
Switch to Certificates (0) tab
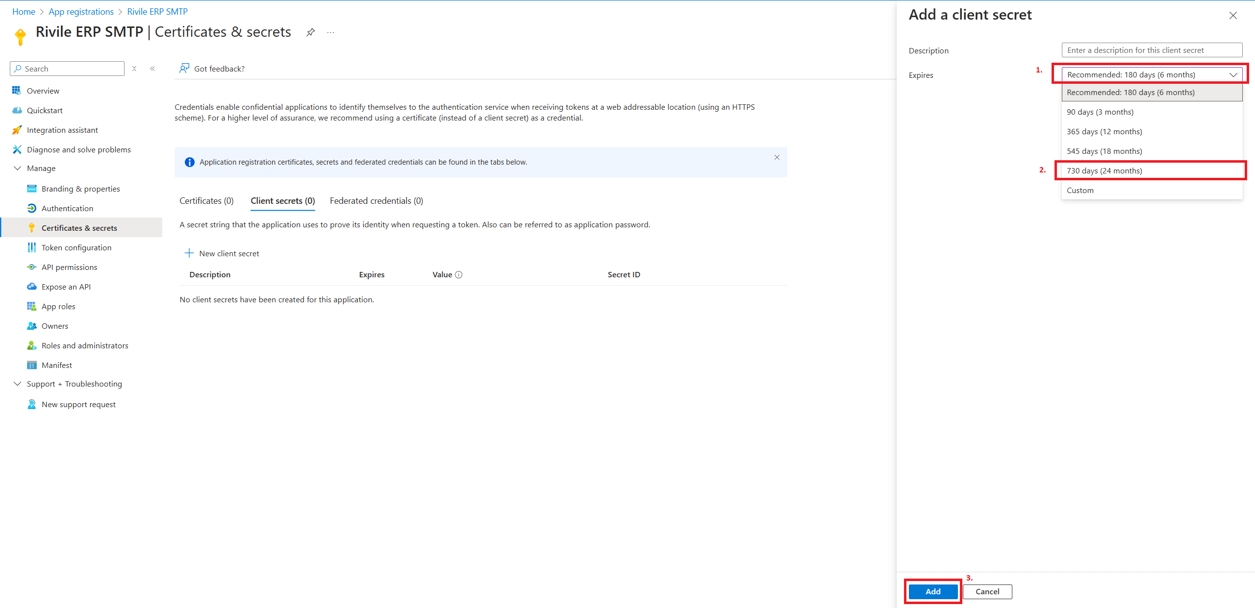pyautogui.click(x=206, y=201)
